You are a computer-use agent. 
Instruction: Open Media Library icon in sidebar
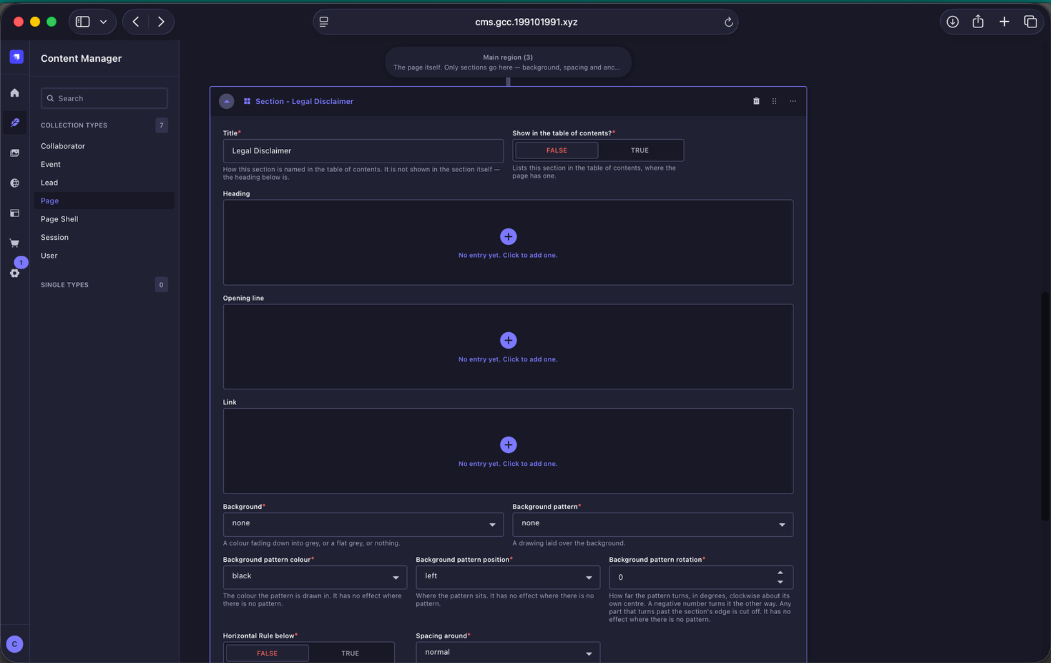click(14, 153)
